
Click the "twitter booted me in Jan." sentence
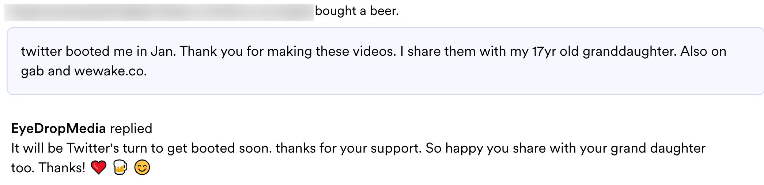coord(98,51)
